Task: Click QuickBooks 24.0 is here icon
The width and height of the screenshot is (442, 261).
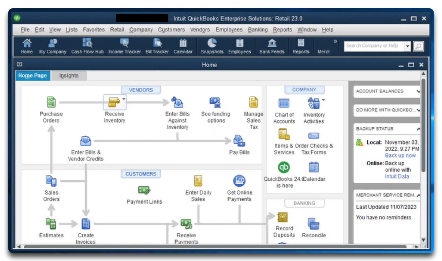Action: (284, 167)
